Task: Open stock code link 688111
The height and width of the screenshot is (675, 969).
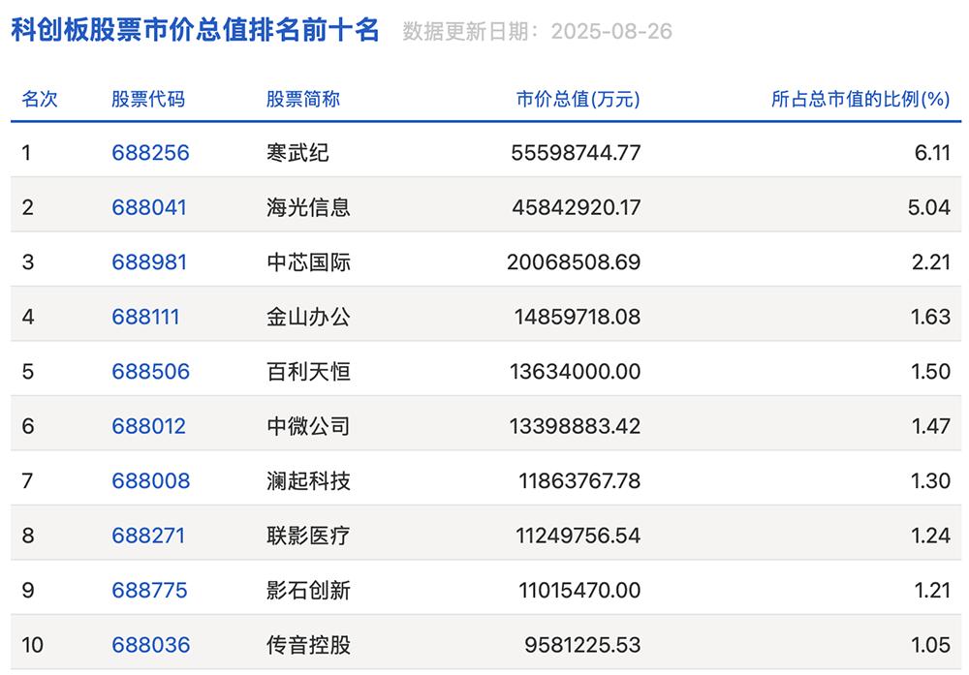Action: (x=145, y=317)
